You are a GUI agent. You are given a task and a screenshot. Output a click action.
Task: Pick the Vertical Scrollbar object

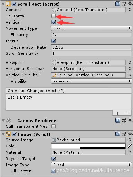tap(130, 75)
